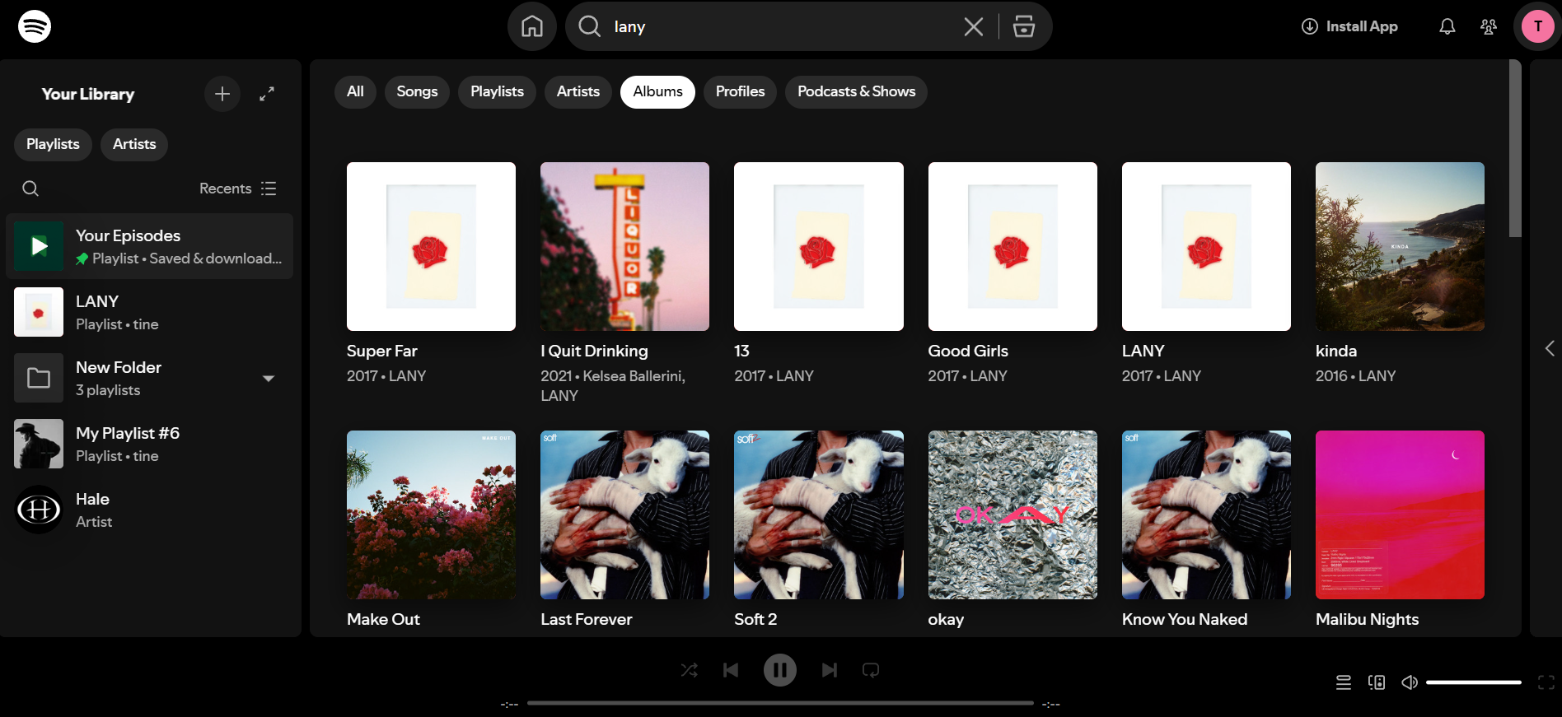This screenshot has height=717, width=1562.
Task: Open the LANY 2017 album cover
Action: coord(1206,246)
